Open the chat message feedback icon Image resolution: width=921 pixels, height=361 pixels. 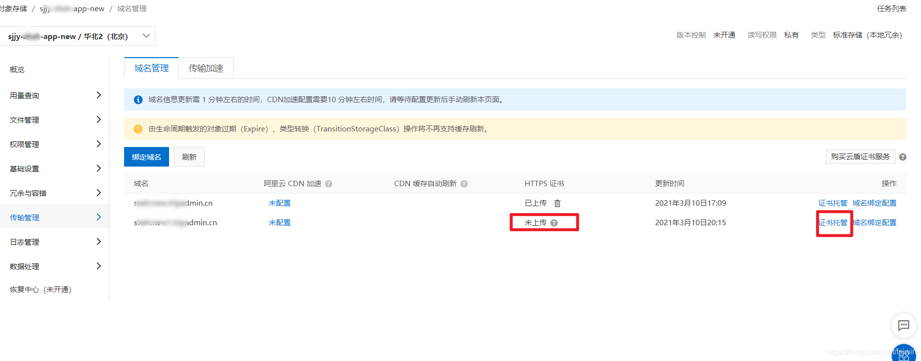(903, 325)
